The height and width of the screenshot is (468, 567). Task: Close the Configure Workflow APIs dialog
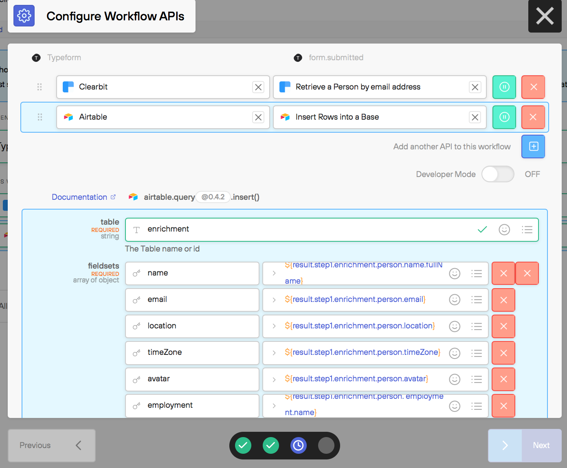[x=545, y=16]
